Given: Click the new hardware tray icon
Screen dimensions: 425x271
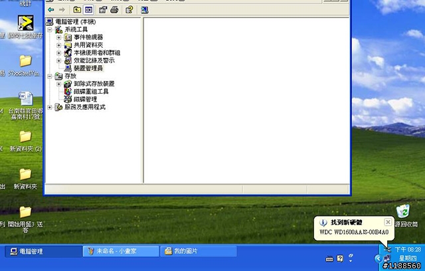Looking at the screenshot, I should point(388,249).
